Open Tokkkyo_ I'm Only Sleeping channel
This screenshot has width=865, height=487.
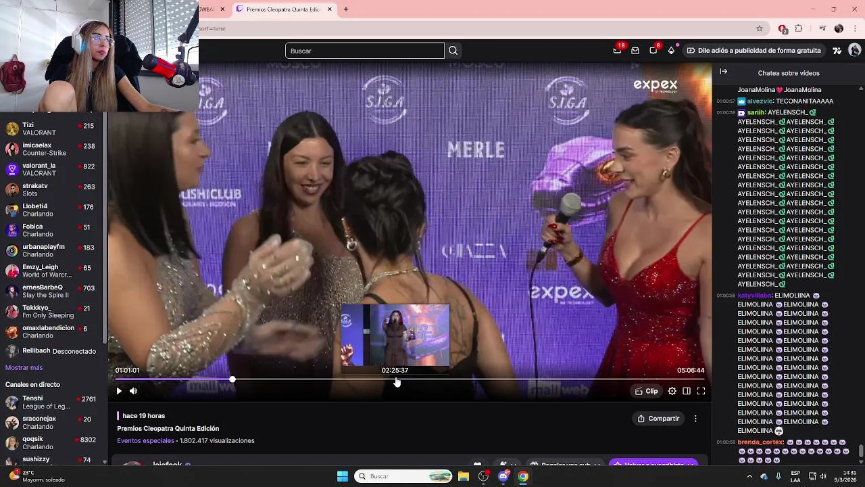[x=51, y=312]
